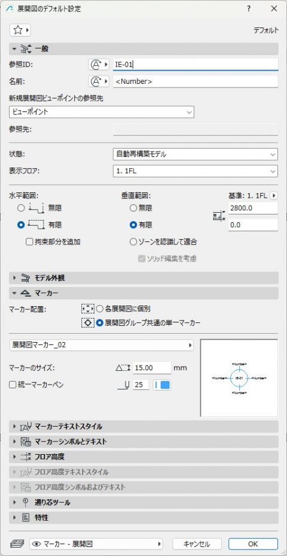
Task: Open the 基準 1. 1FL arrow menu
Action: [274, 196]
